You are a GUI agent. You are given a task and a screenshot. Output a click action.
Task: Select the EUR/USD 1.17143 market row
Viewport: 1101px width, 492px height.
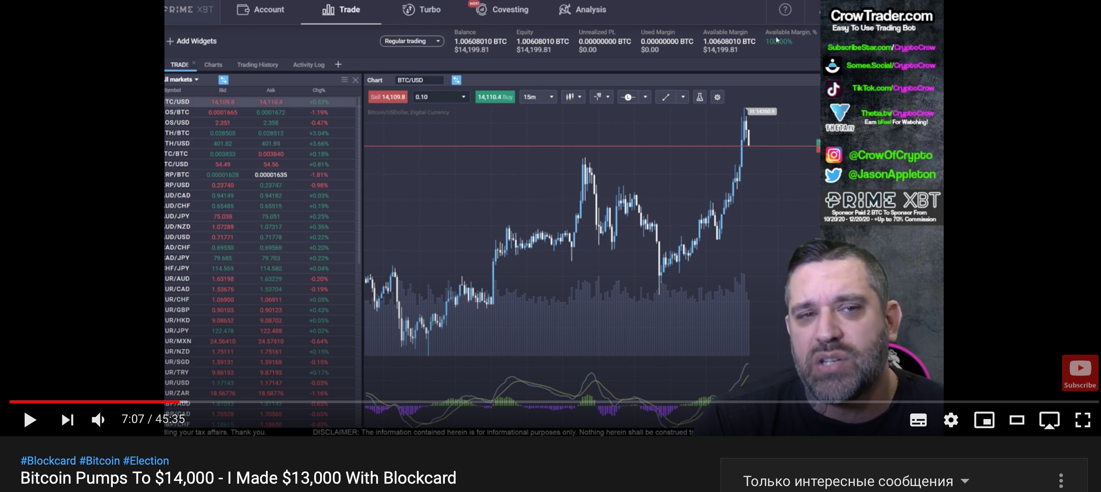[x=261, y=382]
